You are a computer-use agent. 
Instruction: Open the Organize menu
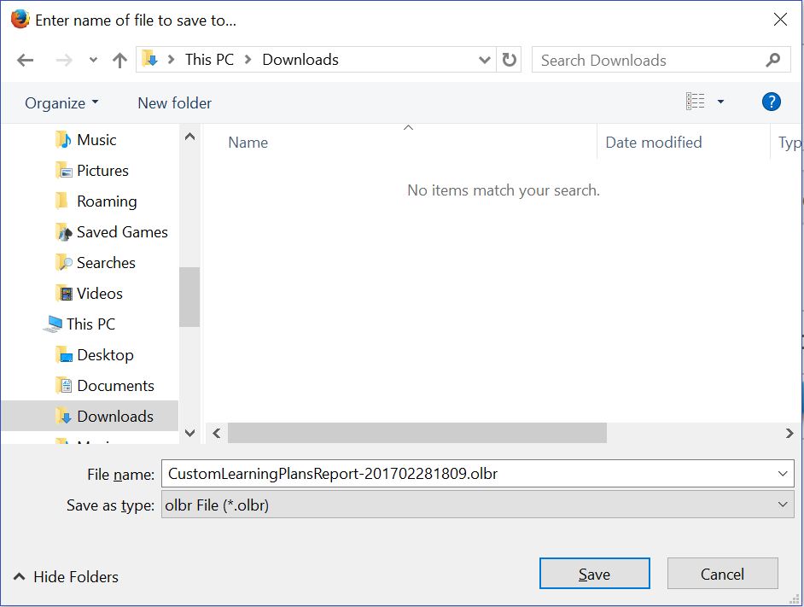point(61,103)
